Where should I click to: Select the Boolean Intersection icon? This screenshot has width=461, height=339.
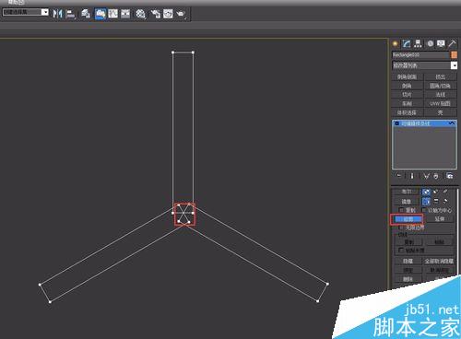pos(445,192)
